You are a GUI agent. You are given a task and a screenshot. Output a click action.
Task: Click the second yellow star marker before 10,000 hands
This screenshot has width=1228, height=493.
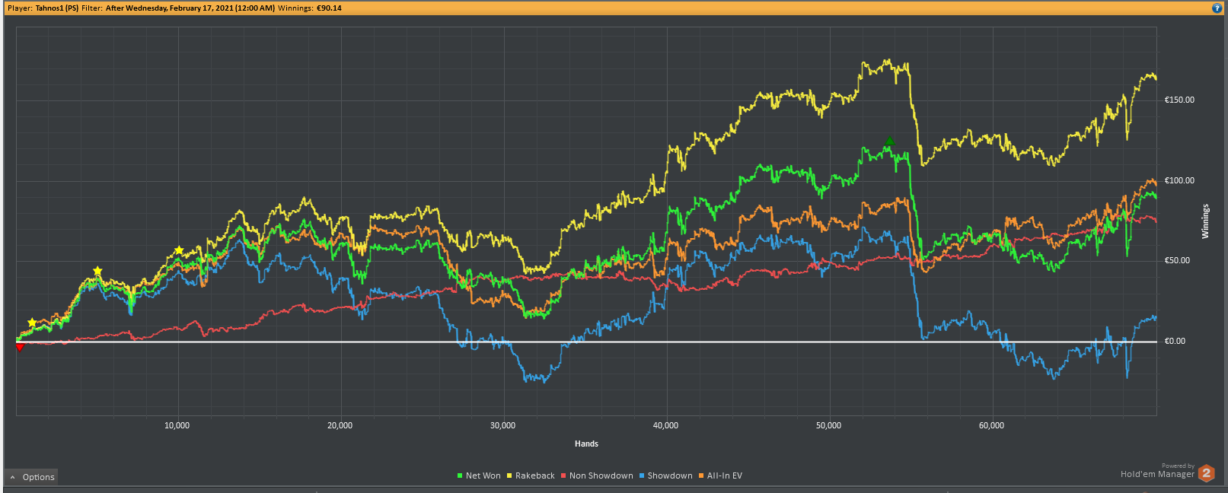point(97,271)
